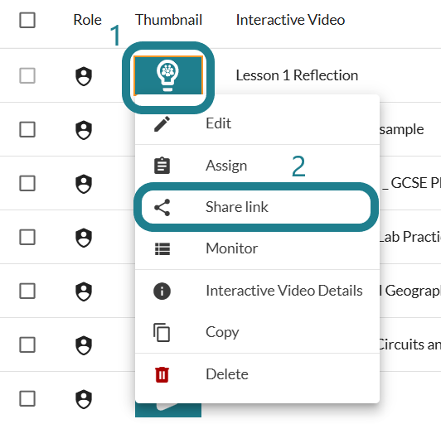
Task: Click the Circuits video title
Action: click(410, 344)
